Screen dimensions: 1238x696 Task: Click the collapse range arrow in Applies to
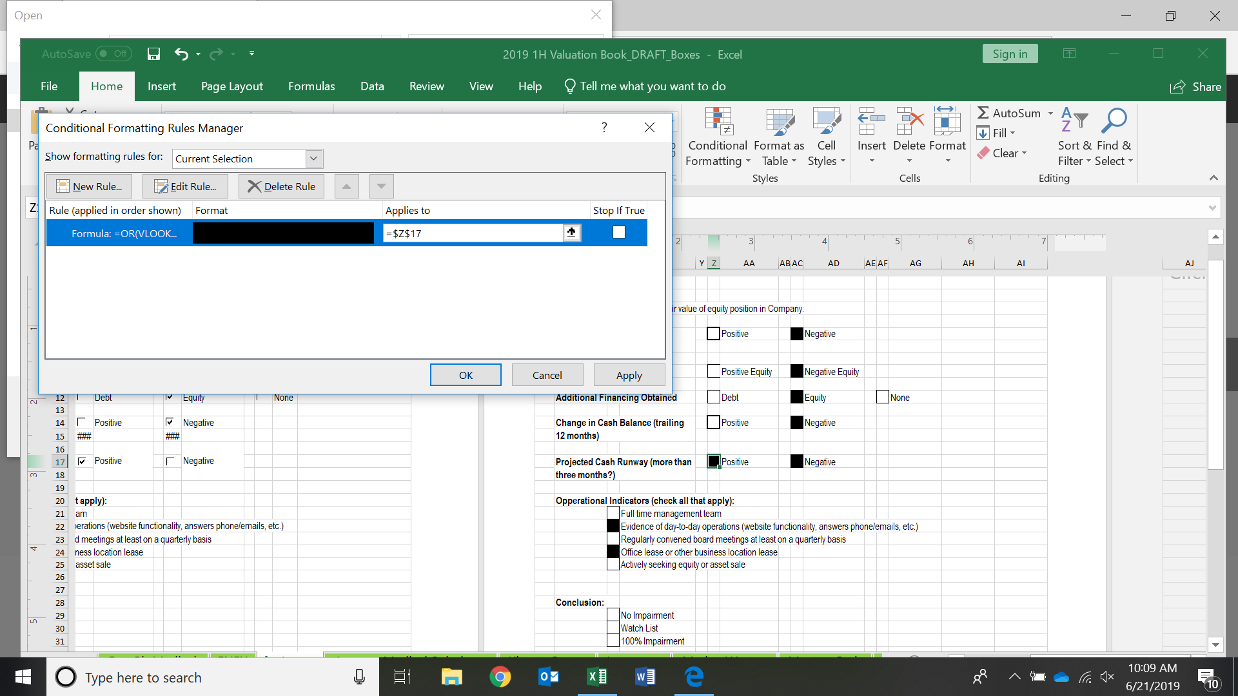click(x=571, y=233)
